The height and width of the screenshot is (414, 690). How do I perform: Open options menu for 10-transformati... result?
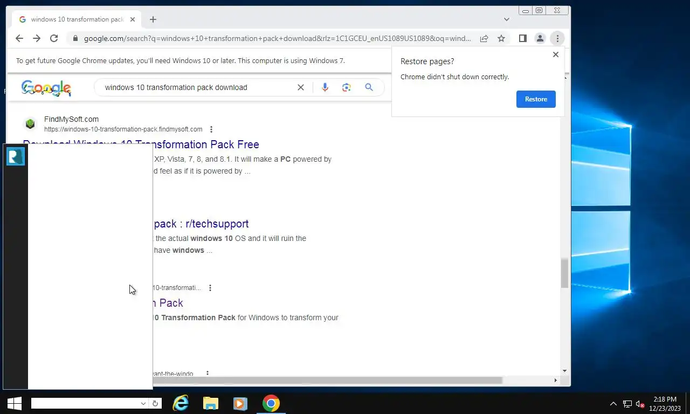point(210,288)
